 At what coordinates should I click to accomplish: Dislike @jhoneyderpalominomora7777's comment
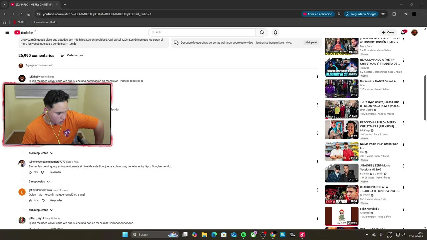coord(43,172)
